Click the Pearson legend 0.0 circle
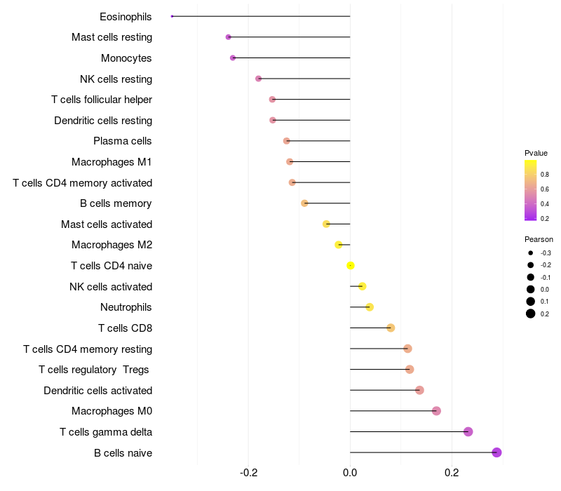 point(530,289)
